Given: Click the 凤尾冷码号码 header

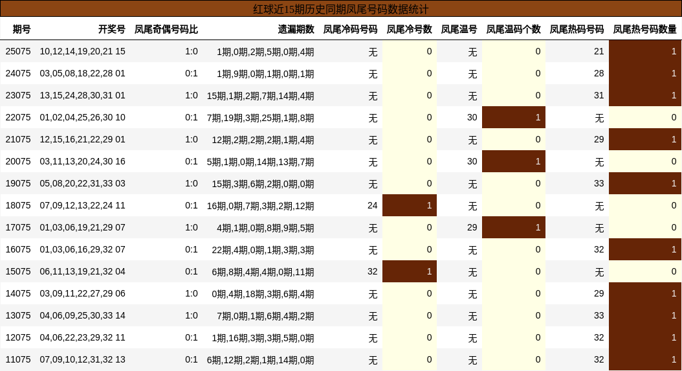Looking at the screenshot, I should coord(350,29).
